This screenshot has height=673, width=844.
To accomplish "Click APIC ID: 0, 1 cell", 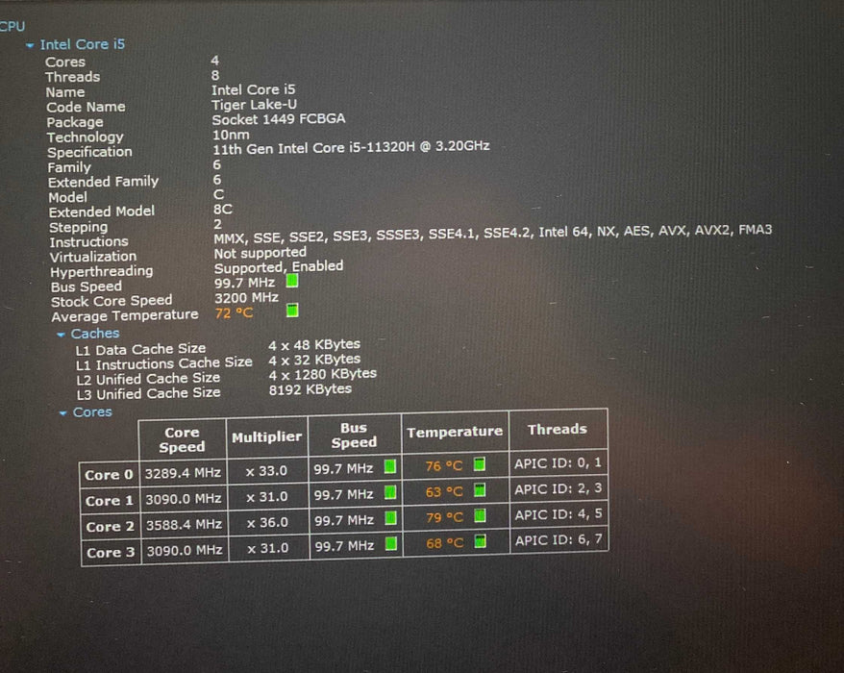I will (x=559, y=463).
